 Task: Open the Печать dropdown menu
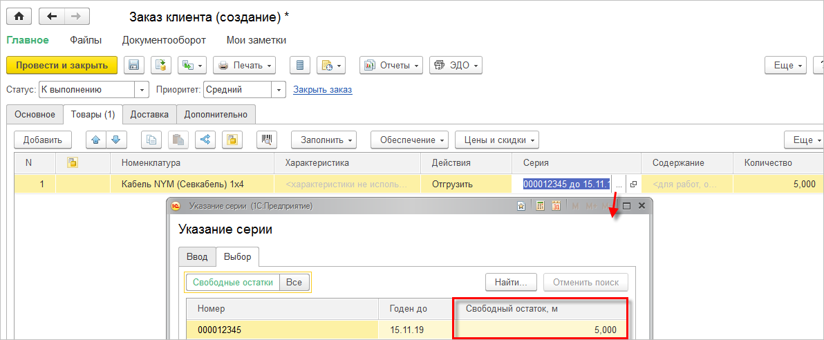244,66
